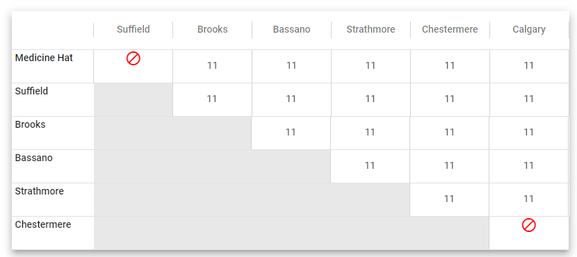Select the Chestermere row label
577x257 pixels.
[x=43, y=224]
